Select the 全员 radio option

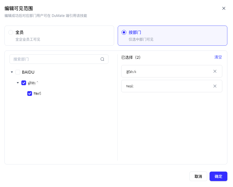coord(11,32)
